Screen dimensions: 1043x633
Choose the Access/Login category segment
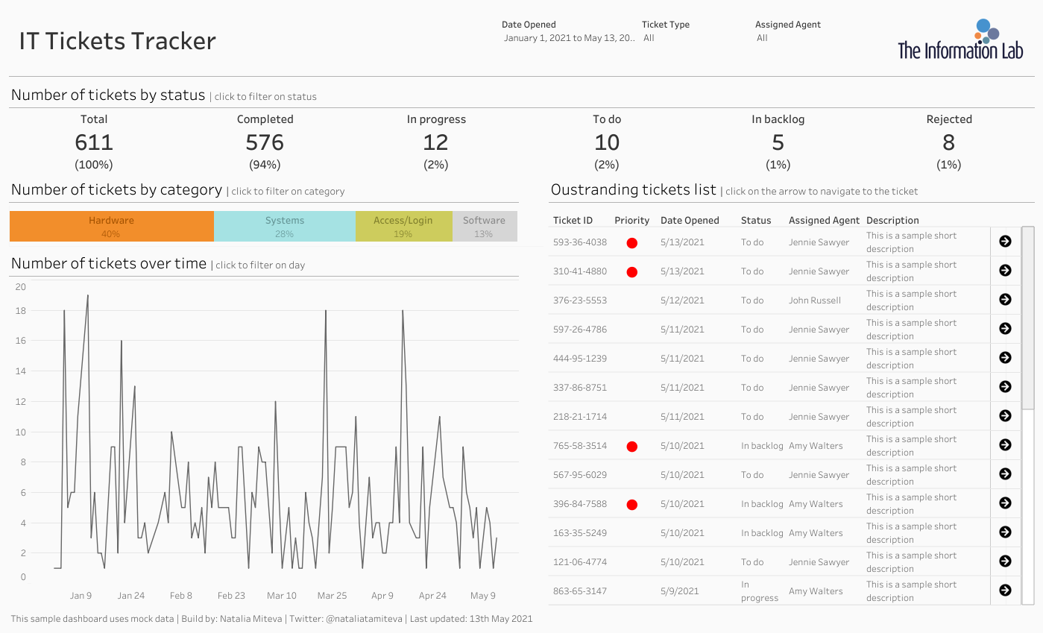(403, 227)
